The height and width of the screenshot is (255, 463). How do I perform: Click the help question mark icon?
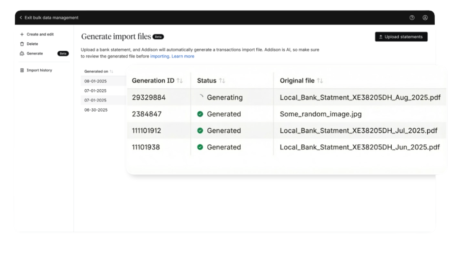click(412, 17)
